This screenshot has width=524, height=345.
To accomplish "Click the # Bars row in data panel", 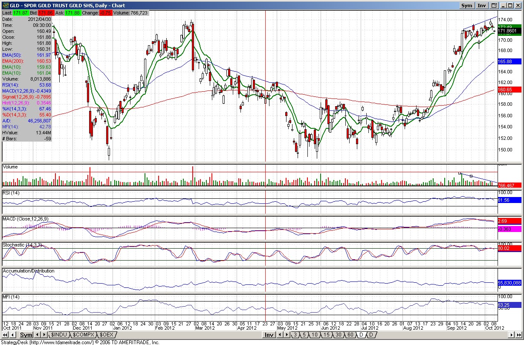I will pos(27,139).
